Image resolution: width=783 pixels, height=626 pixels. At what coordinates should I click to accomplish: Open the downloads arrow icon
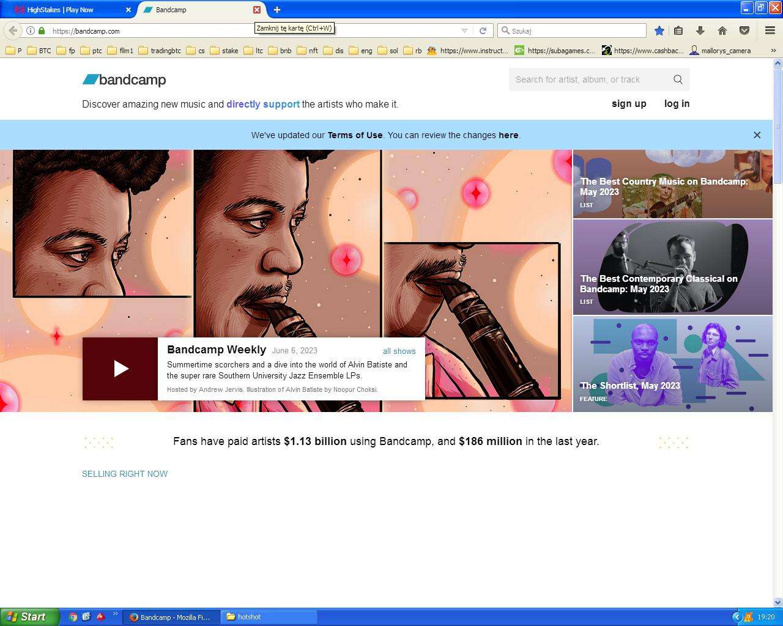tap(700, 31)
